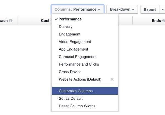Open Customize Columns…

85,91
